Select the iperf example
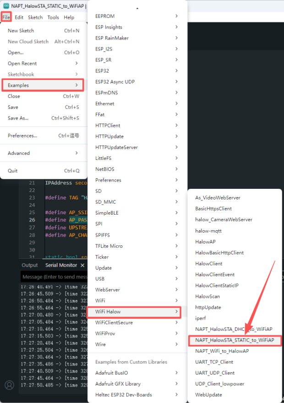The width and height of the screenshot is (284, 403). click(x=235, y=318)
